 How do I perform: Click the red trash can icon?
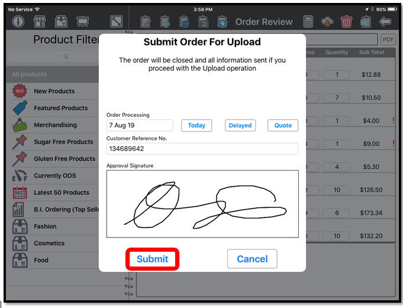[346, 21]
